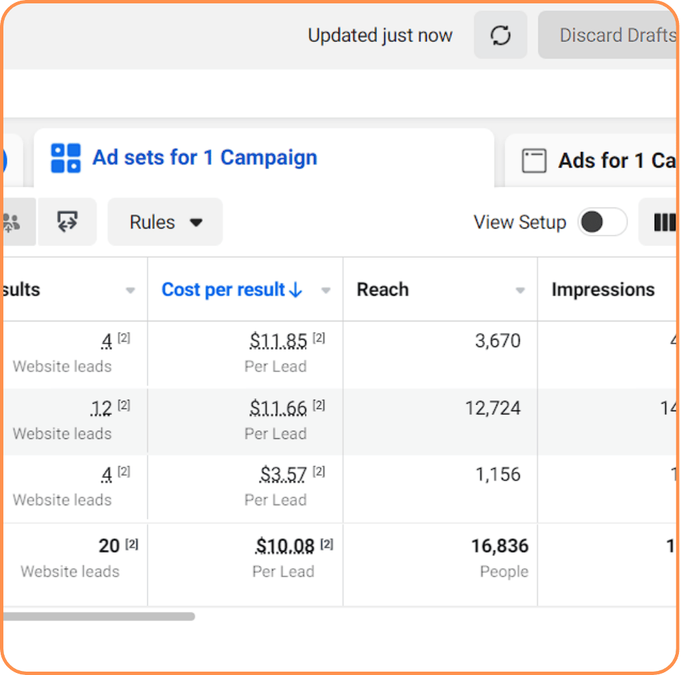Click footnote [2] beside $11.85

(x=319, y=339)
